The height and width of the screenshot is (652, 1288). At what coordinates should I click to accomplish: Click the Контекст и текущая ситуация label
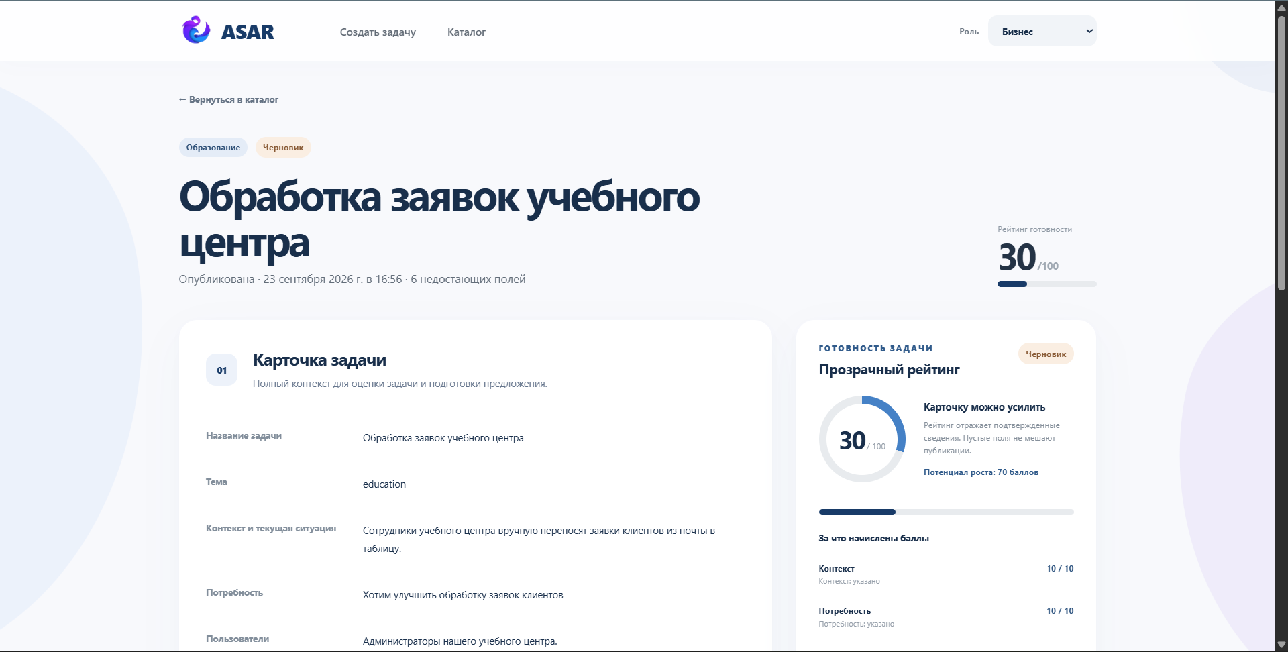point(271,529)
